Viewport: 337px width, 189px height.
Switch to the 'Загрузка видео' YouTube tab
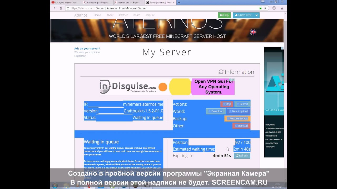66,2
